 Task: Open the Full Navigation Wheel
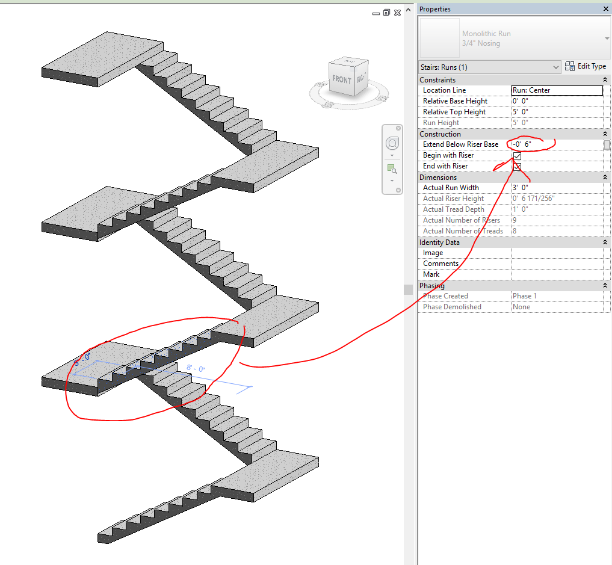click(392, 143)
